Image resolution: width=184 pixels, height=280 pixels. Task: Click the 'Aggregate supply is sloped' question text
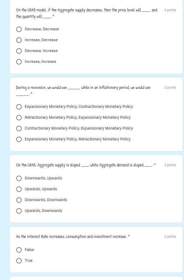pyautogui.click(x=84, y=165)
